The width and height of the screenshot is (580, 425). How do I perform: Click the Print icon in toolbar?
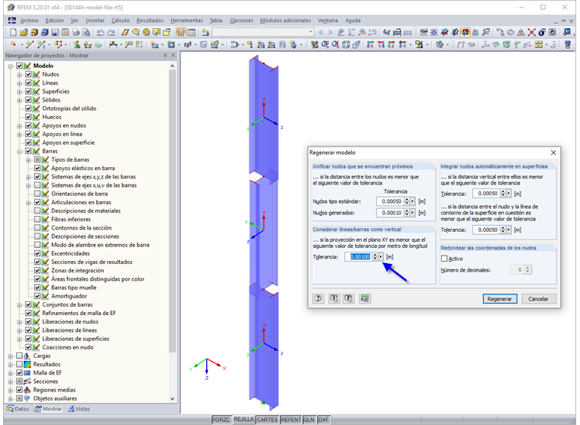pyautogui.click(x=76, y=32)
